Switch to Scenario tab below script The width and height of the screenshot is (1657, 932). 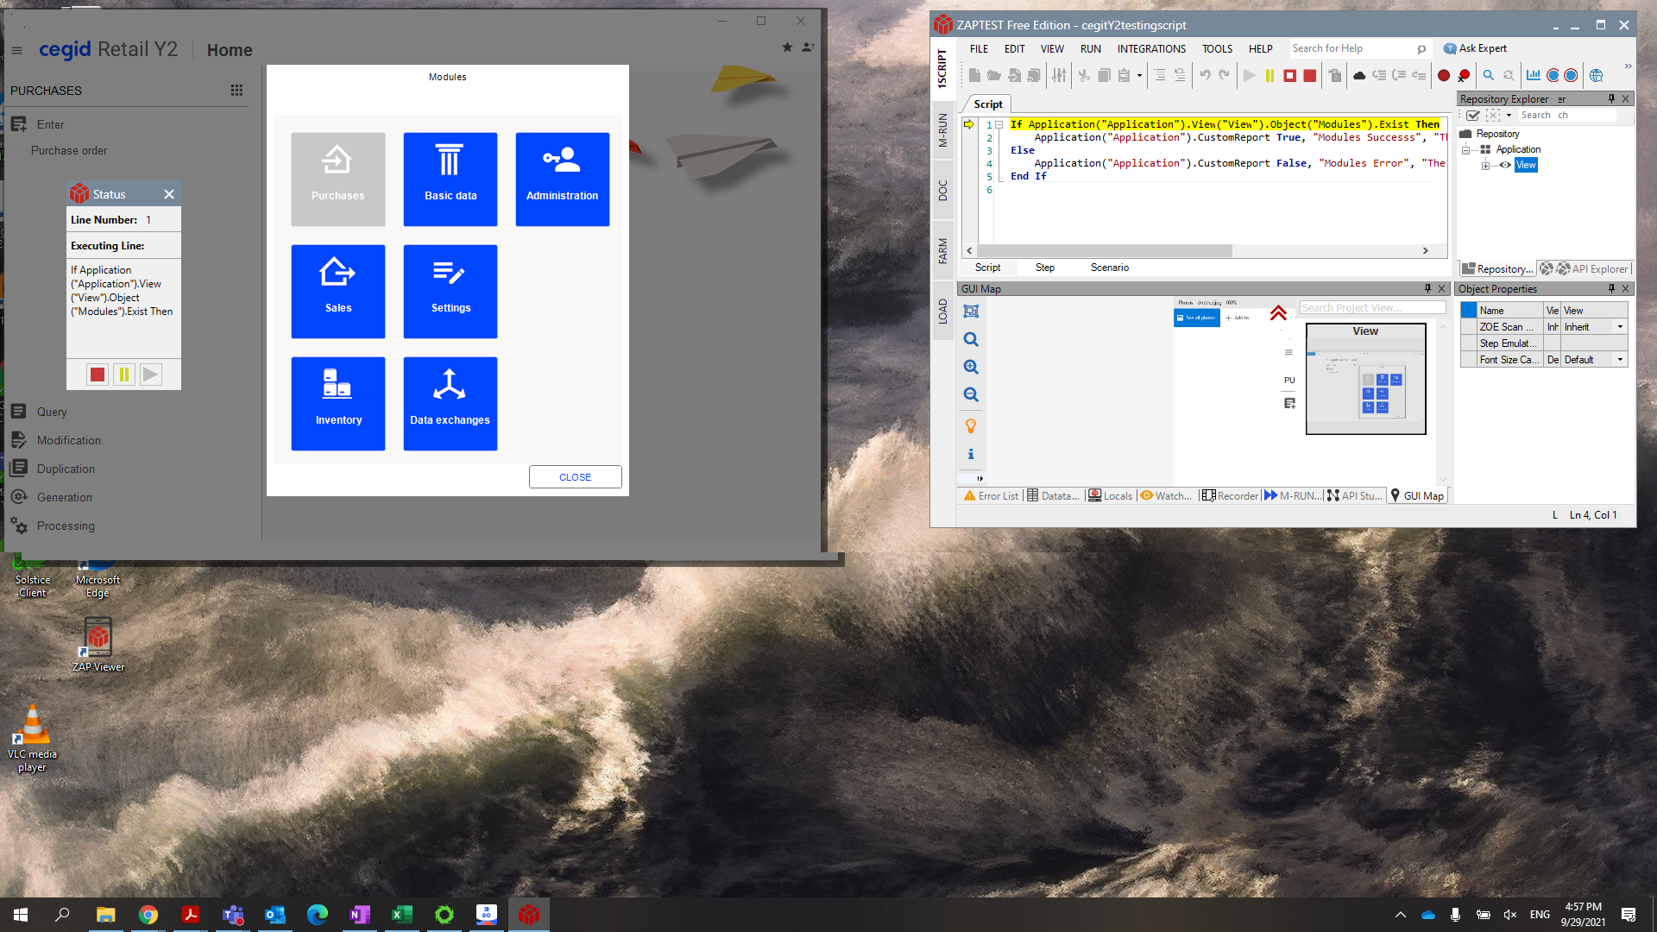point(1109,268)
